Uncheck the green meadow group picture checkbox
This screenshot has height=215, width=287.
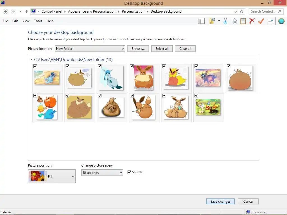point(196,96)
